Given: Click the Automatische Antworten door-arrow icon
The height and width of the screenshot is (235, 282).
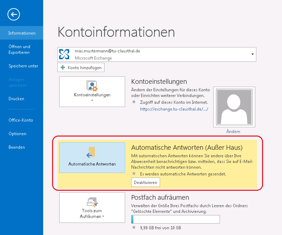Looking at the screenshot, I should tap(91, 152).
